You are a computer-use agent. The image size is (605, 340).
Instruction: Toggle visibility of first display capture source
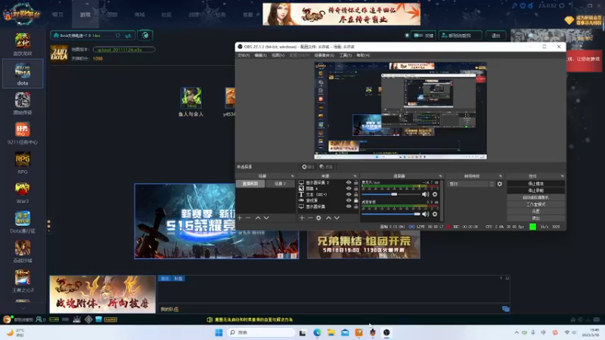[x=349, y=182]
